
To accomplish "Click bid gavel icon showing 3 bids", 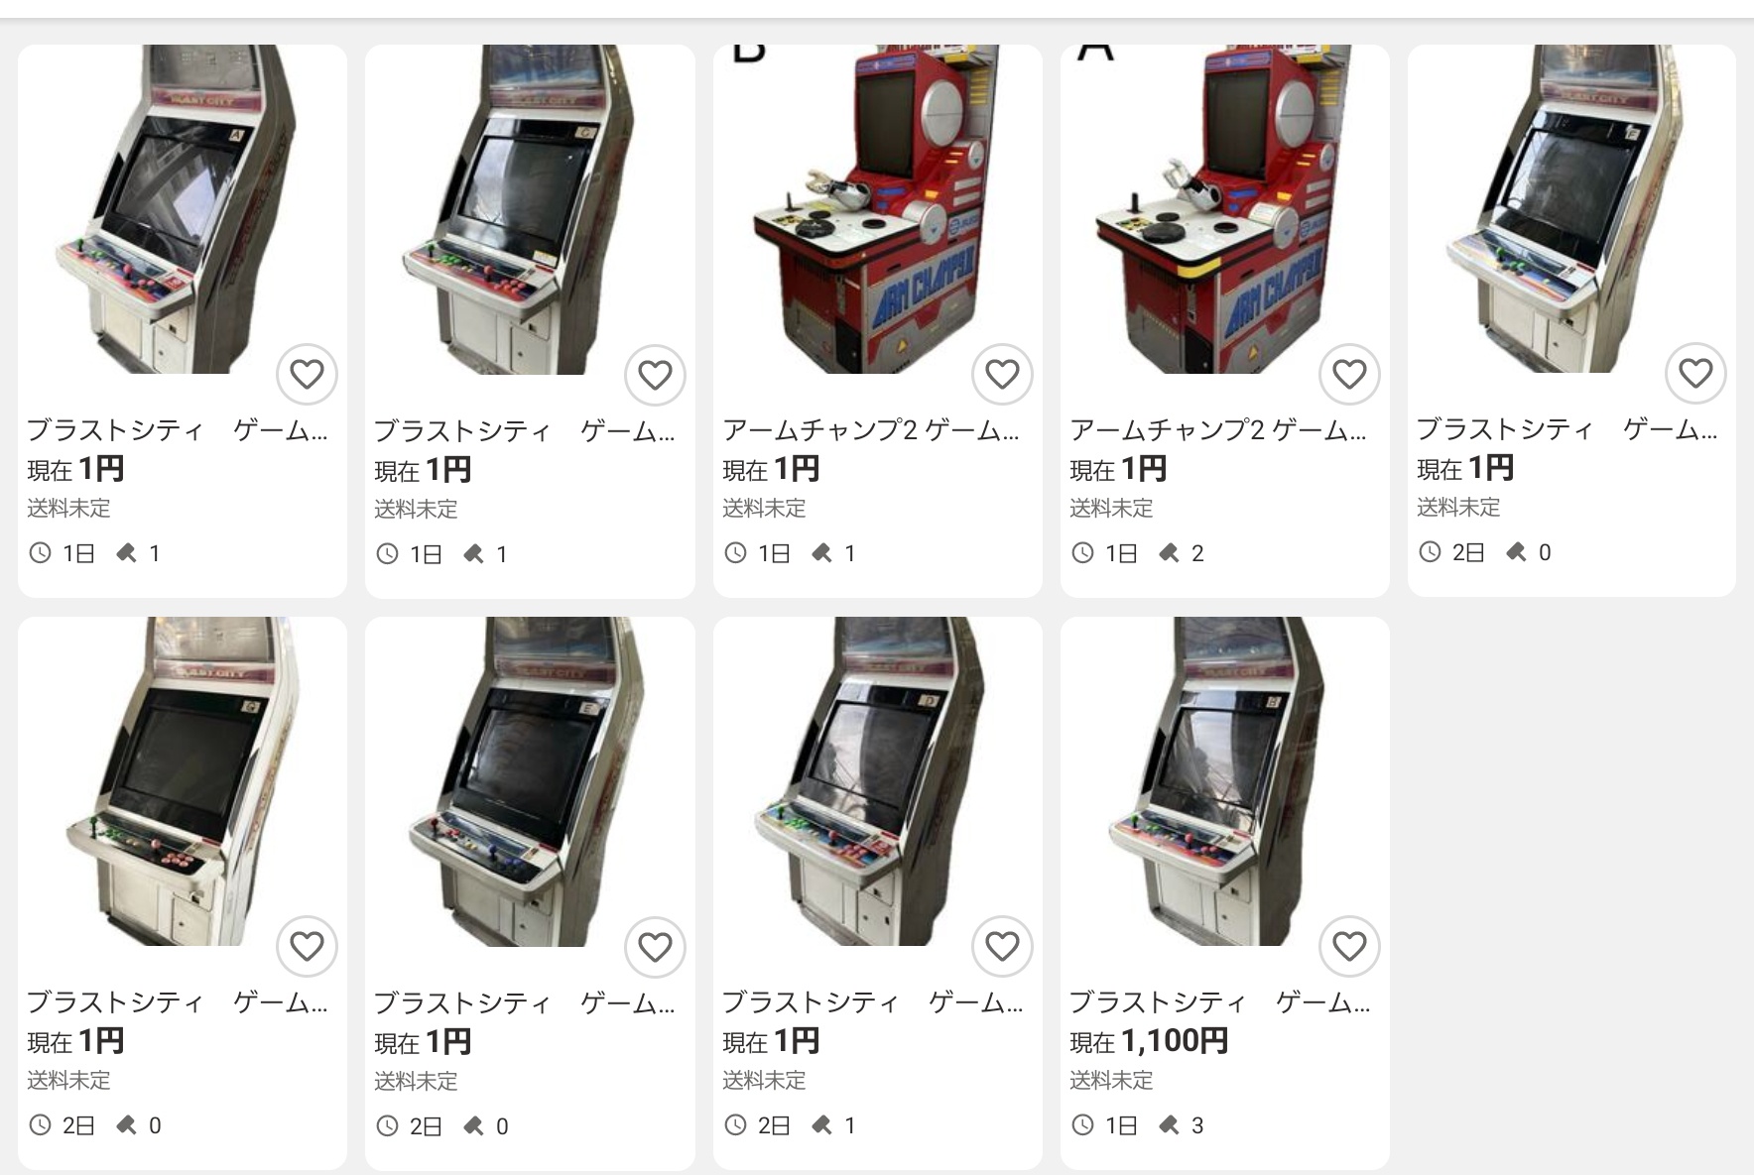I will pyautogui.click(x=1169, y=1125).
